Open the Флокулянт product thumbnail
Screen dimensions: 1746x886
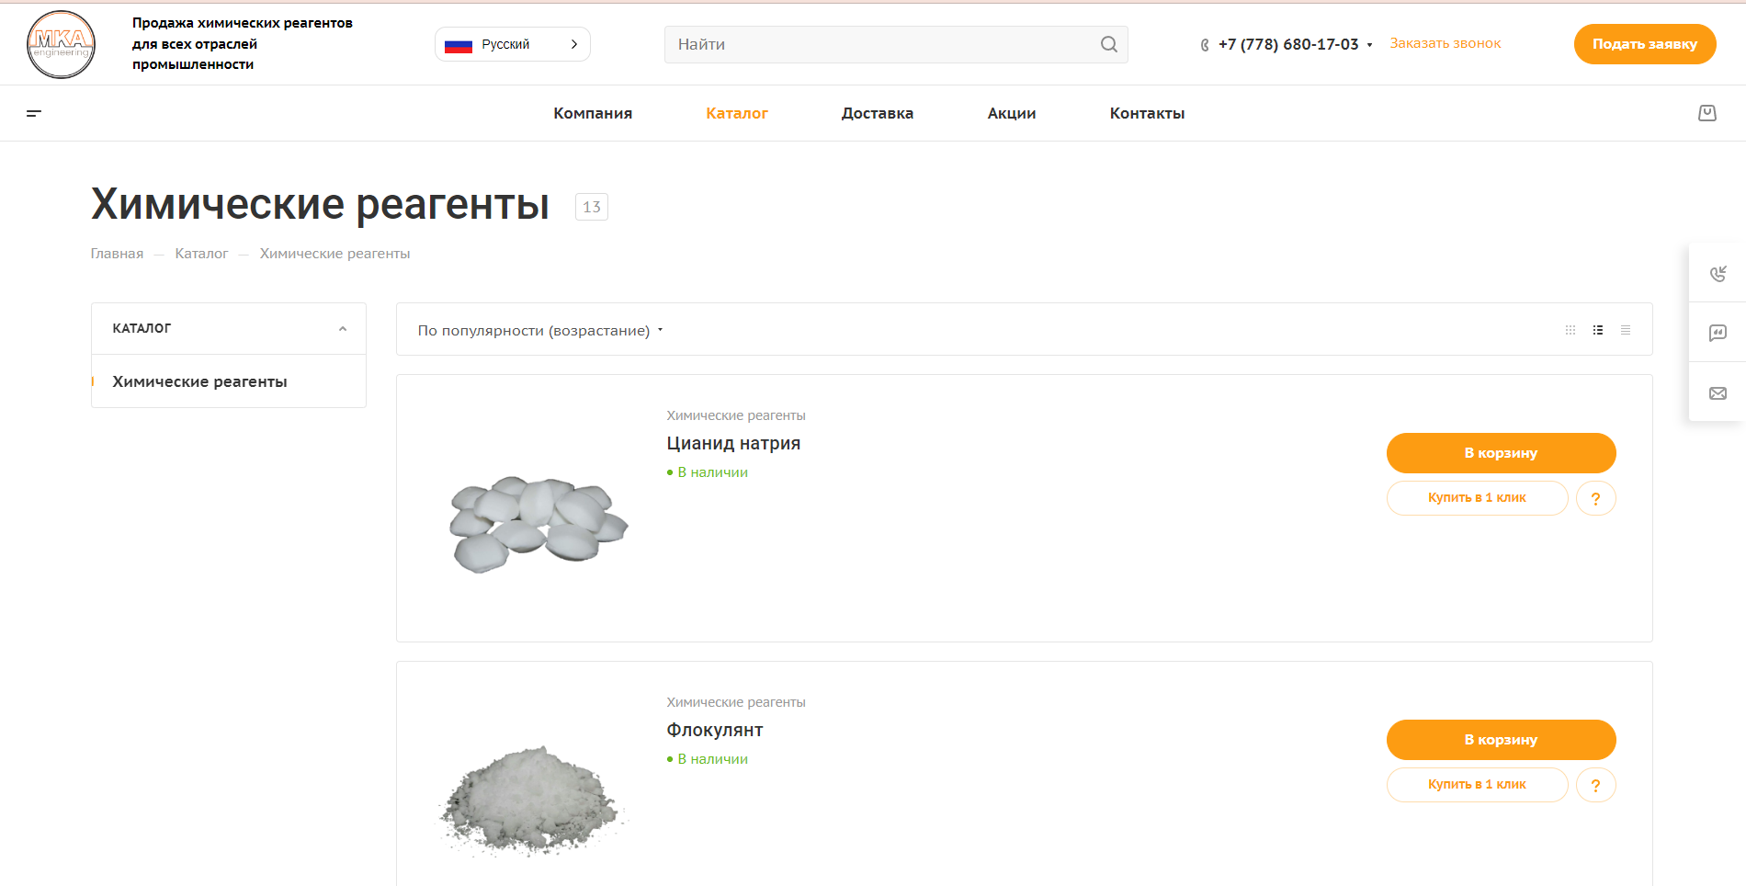(533, 800)
